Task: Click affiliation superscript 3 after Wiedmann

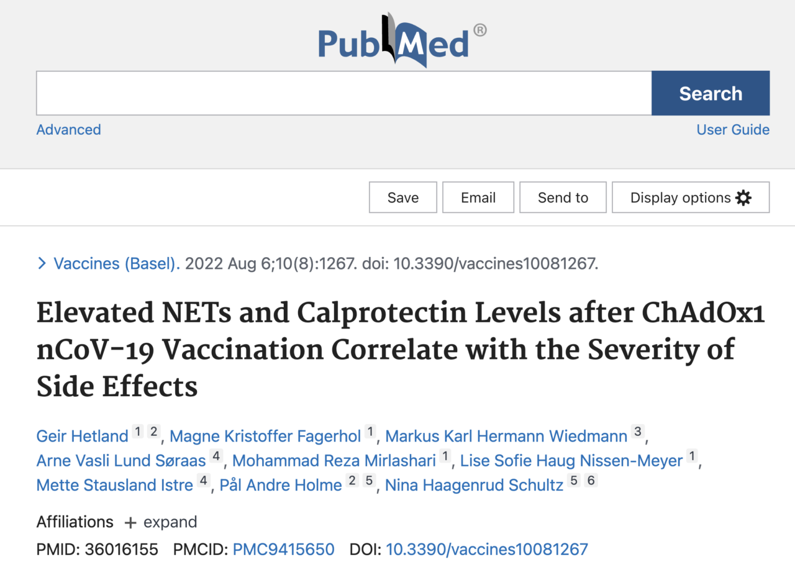Action: (x=637, y=432)
